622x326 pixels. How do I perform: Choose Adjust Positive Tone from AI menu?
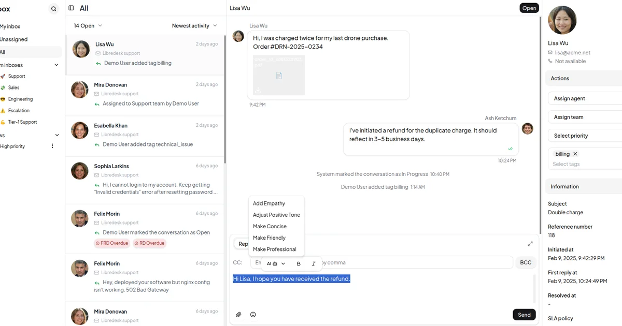click(276, 215)
